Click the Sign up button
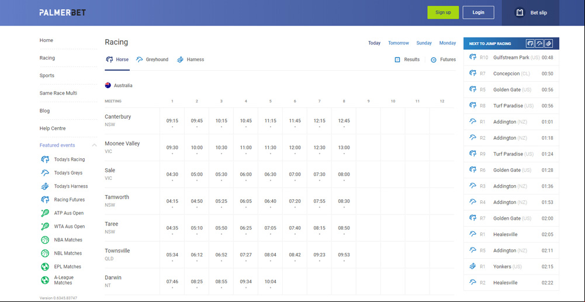The image size is (585, 302). pyautogui.click(x=443, y=12)
